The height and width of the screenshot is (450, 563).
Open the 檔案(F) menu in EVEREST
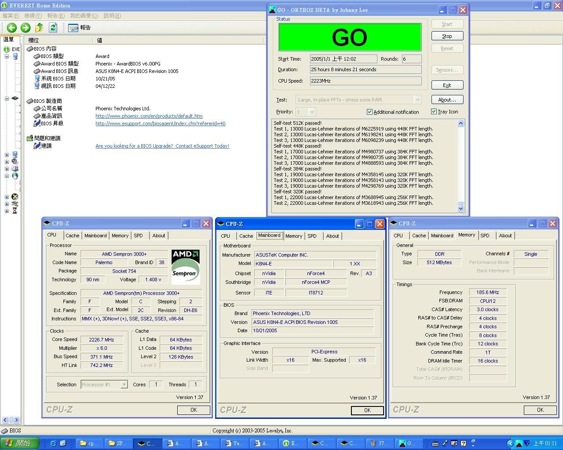pyautogui.click(x=11, y=15)
